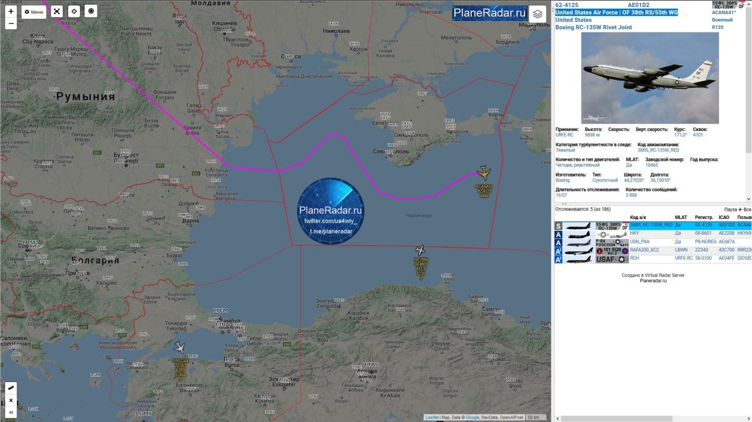Click the P-8A Poseidon Navy operator flag

[x=612, y=242]
